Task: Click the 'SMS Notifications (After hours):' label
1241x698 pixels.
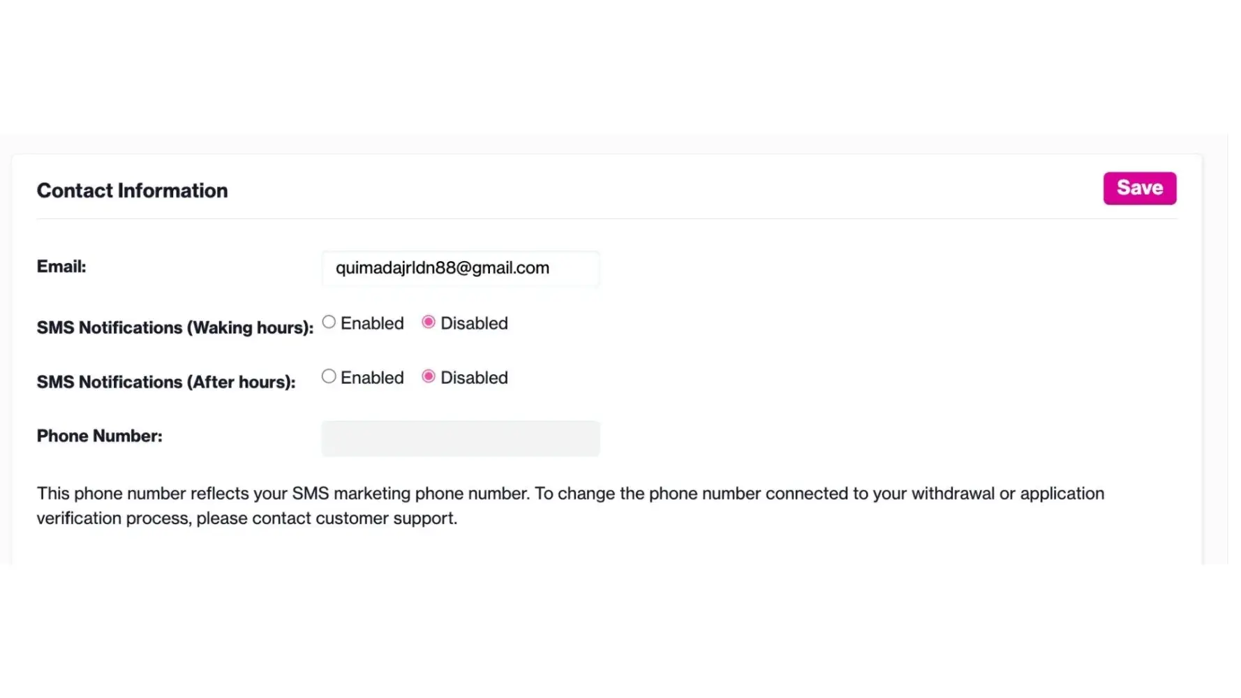Action: point(166,383)
